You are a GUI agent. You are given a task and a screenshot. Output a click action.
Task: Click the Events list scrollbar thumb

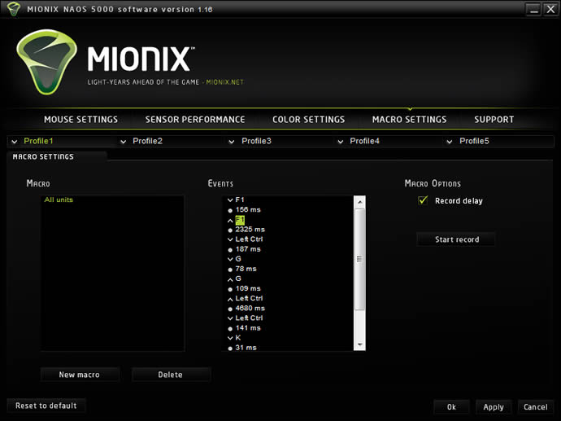pos(359,259)
